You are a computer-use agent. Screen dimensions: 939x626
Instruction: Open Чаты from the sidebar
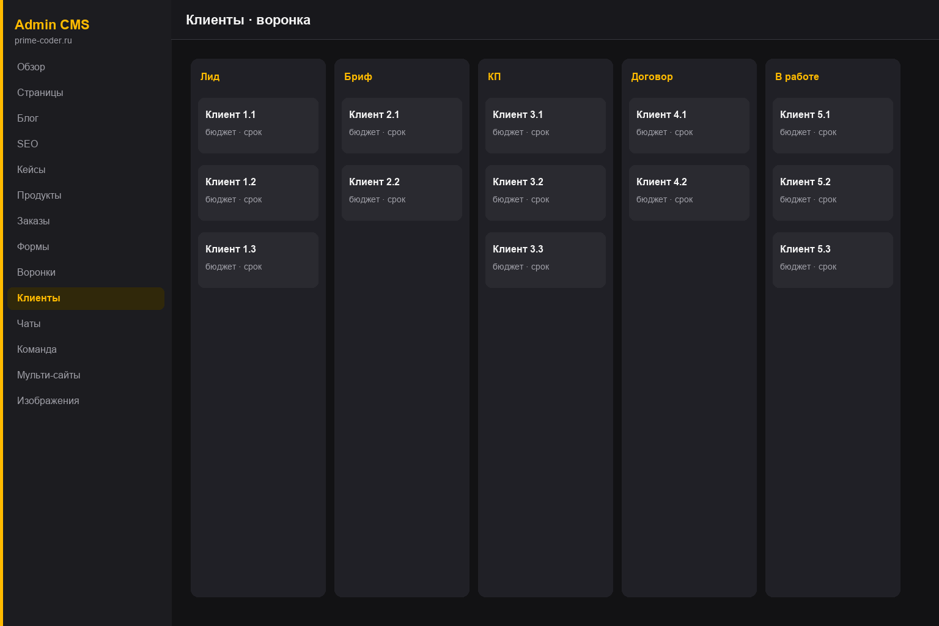point(86,324)
